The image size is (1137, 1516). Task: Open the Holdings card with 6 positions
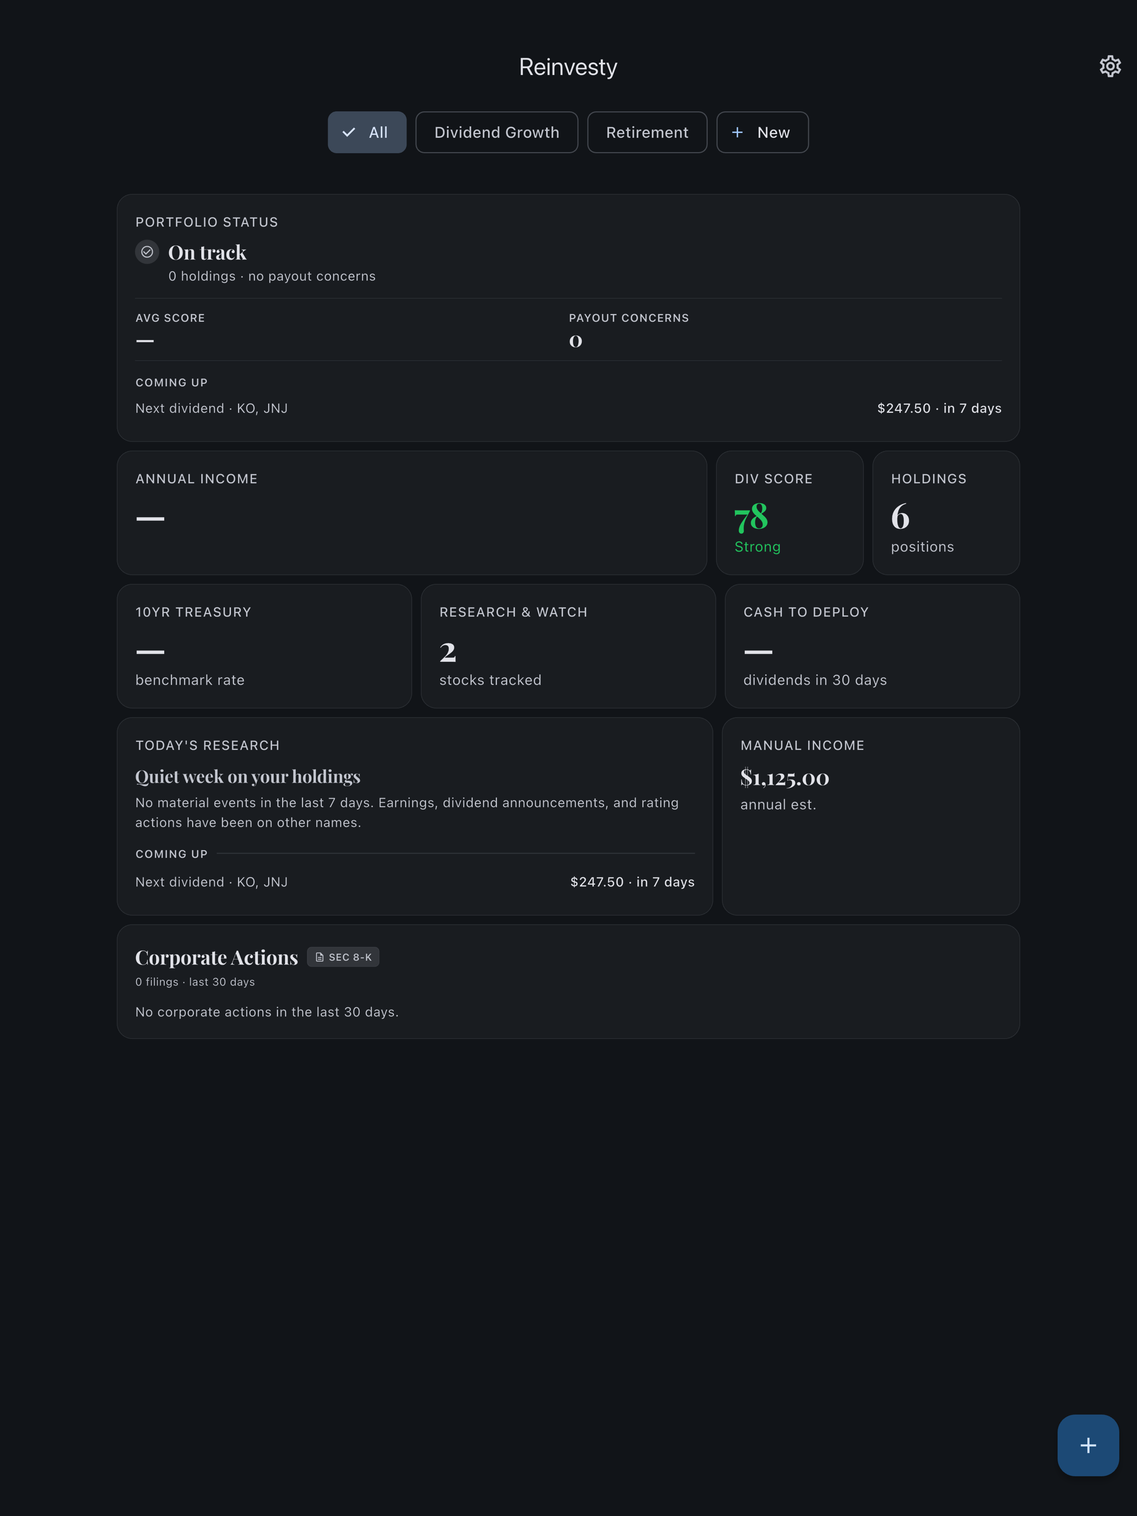pyautogui.click(x=946, y=513)
